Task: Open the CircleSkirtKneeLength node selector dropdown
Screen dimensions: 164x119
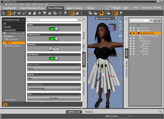Action: pyautogui.click(x=23, y=20)
